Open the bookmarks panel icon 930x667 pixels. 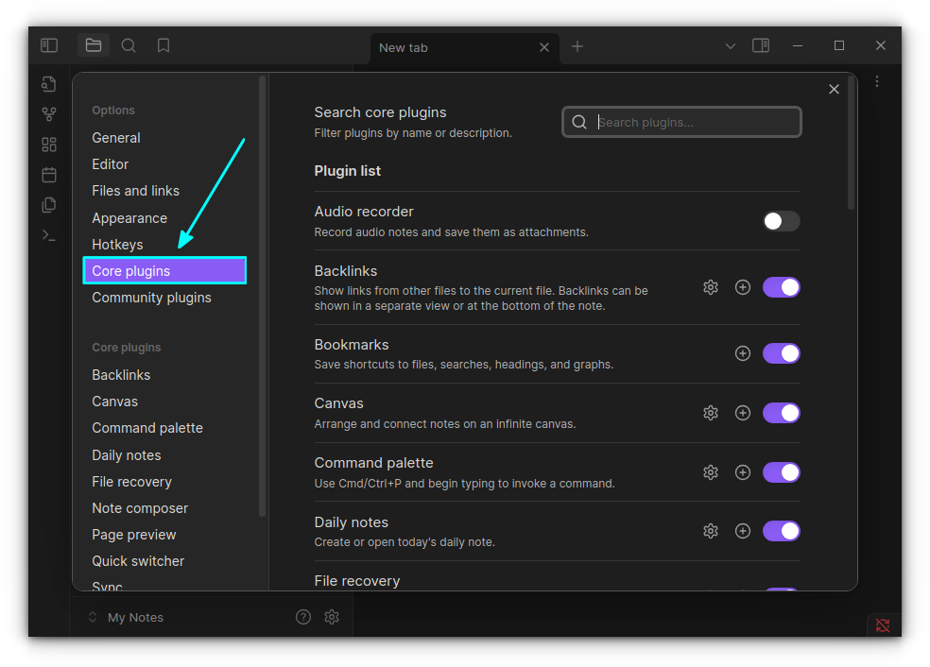click(x=164, y=45)
